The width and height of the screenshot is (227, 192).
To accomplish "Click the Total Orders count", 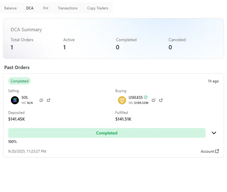I will pyautogui.click(x=12, y=47).
